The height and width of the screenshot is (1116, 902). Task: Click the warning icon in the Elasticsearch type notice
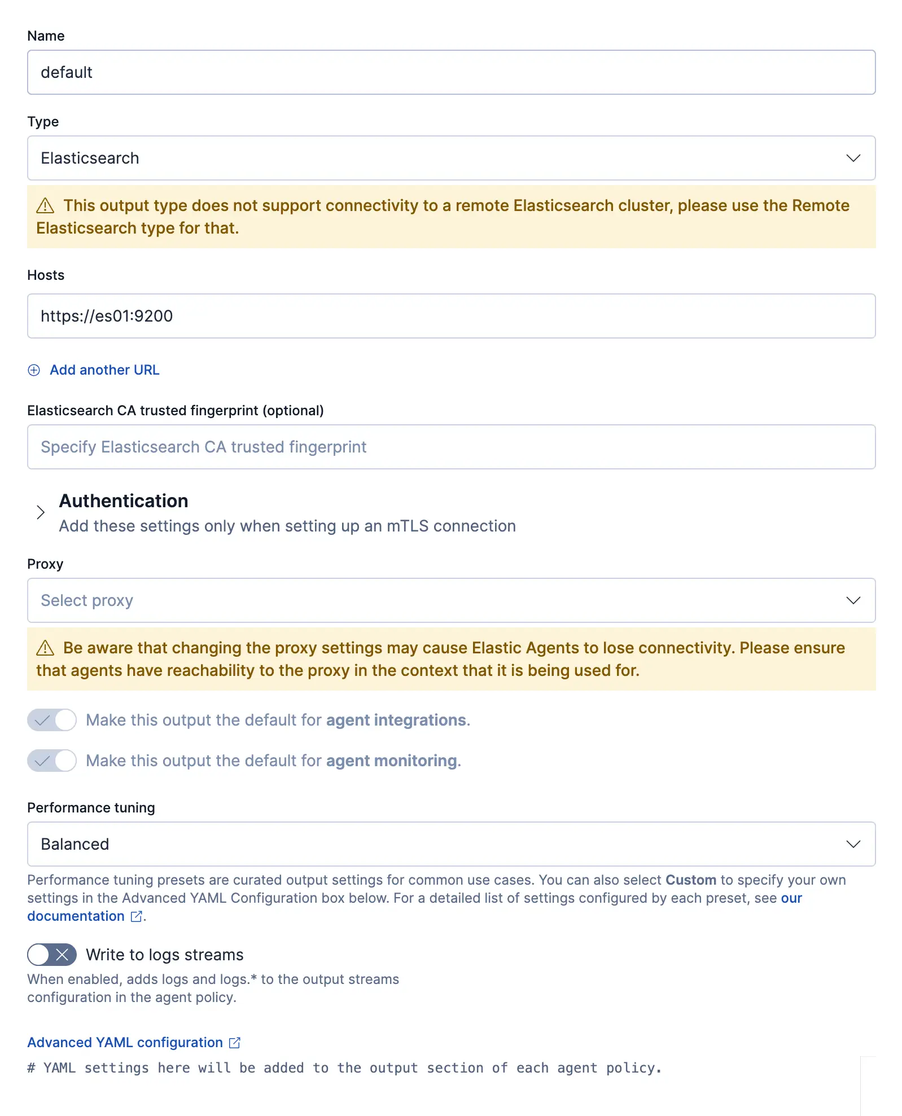(x=45, y=206)
